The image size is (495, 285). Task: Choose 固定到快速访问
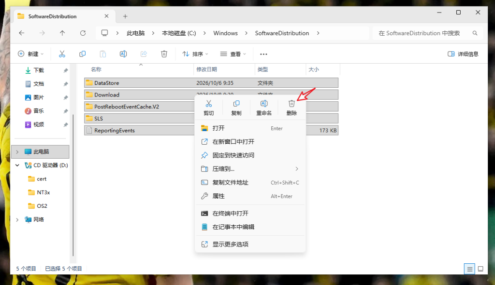250,155
